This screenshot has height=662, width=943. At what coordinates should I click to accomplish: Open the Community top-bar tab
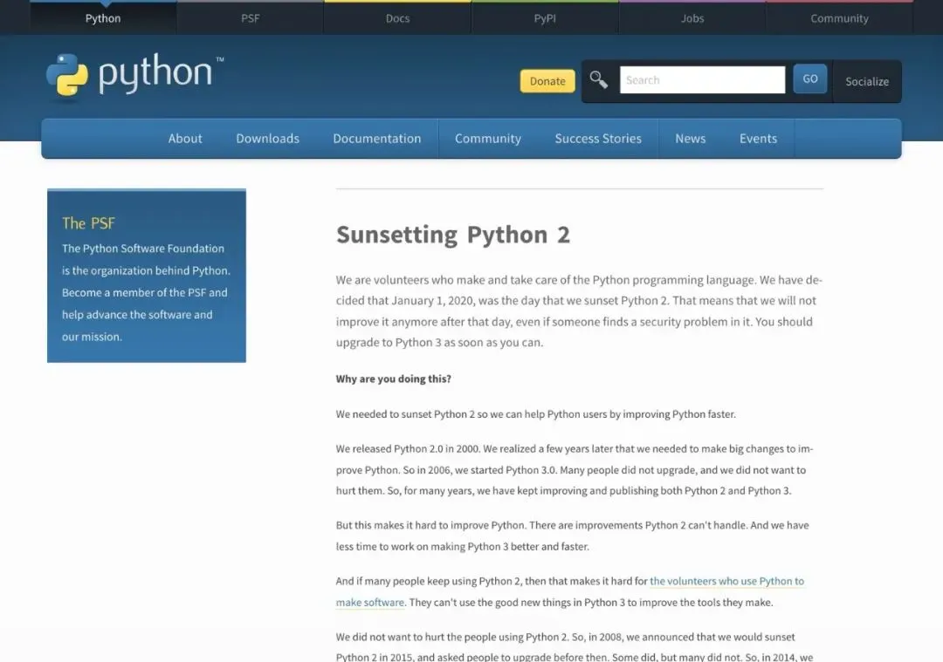840,18
